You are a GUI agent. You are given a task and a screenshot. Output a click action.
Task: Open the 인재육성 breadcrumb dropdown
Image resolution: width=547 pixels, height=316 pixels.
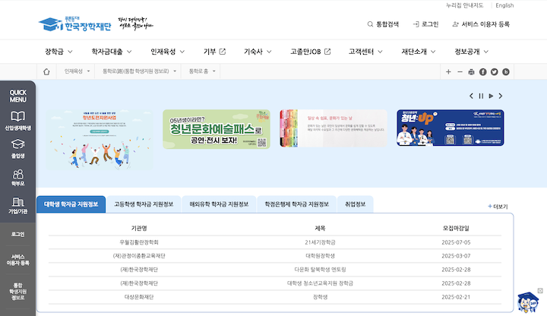[77, 71]
